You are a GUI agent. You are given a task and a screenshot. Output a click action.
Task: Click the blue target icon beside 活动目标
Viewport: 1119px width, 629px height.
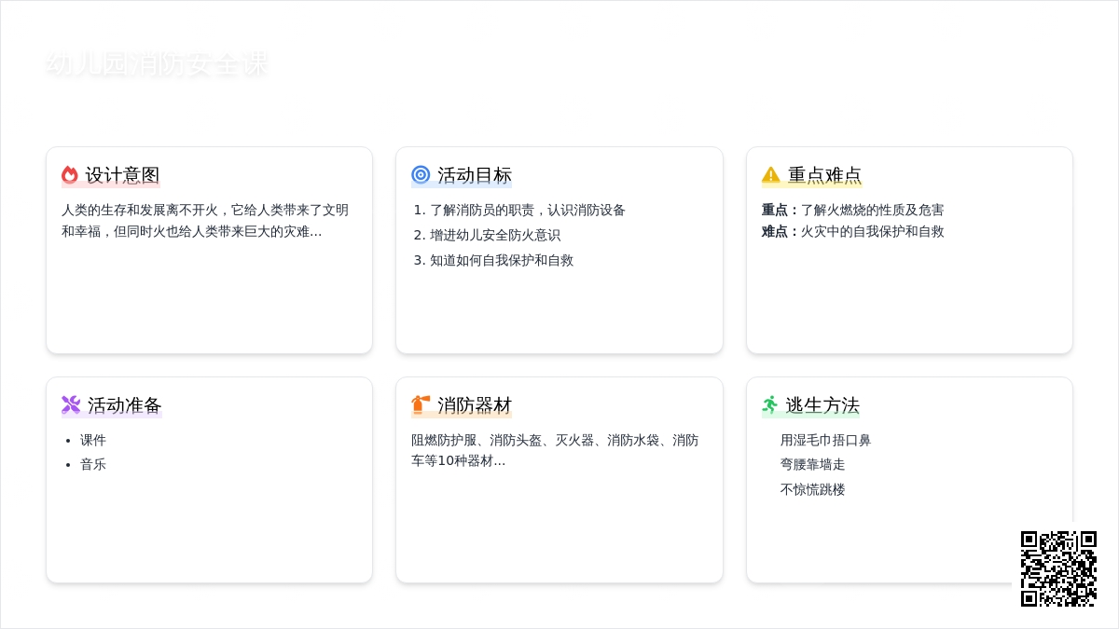(421, 175)
